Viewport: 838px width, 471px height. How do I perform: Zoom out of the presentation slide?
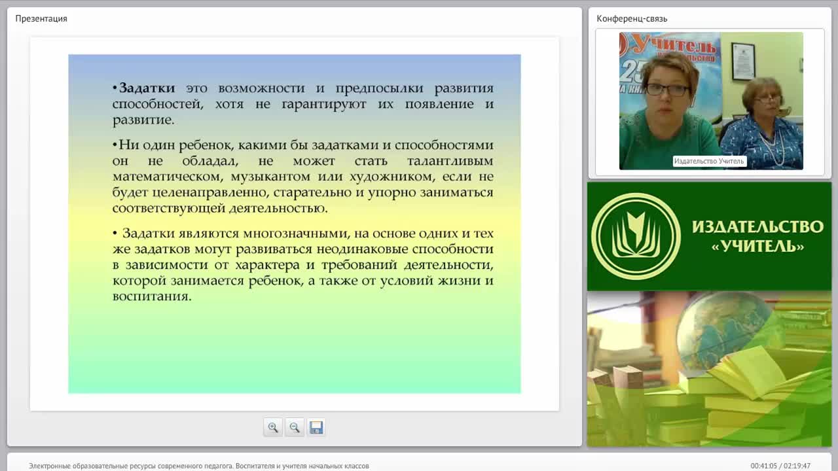295,427
